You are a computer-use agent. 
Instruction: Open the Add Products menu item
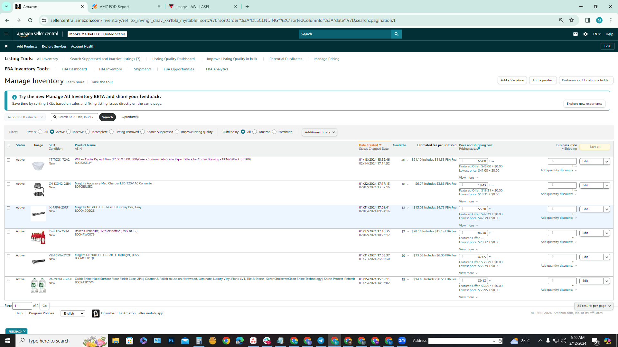[27, 47]
